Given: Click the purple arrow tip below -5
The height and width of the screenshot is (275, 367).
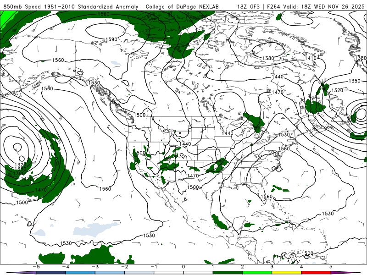Looking at the screenshot, I should click(x=21, y=273).
